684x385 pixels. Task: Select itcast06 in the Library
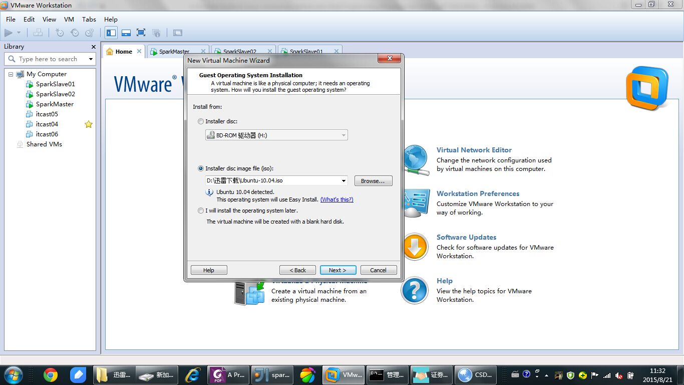point(47,134)
